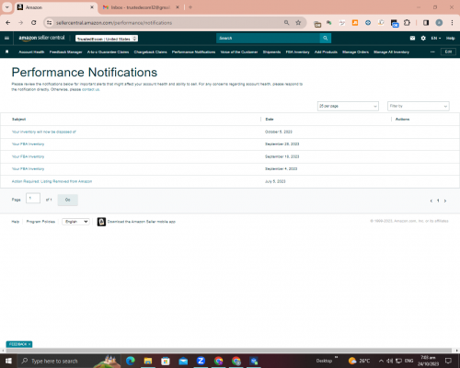Go to Account Health

coord(31,52)
